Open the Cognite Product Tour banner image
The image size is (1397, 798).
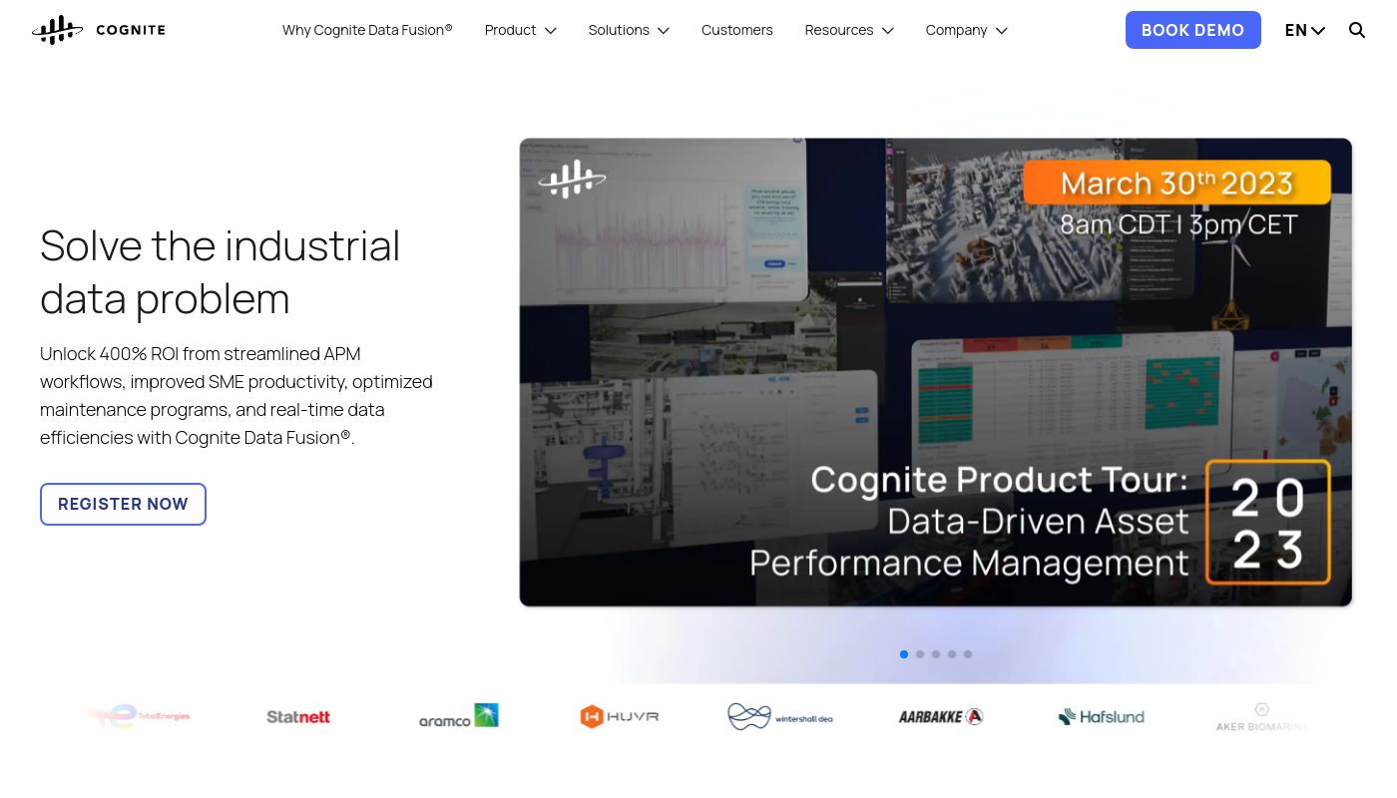pos(936,372)
